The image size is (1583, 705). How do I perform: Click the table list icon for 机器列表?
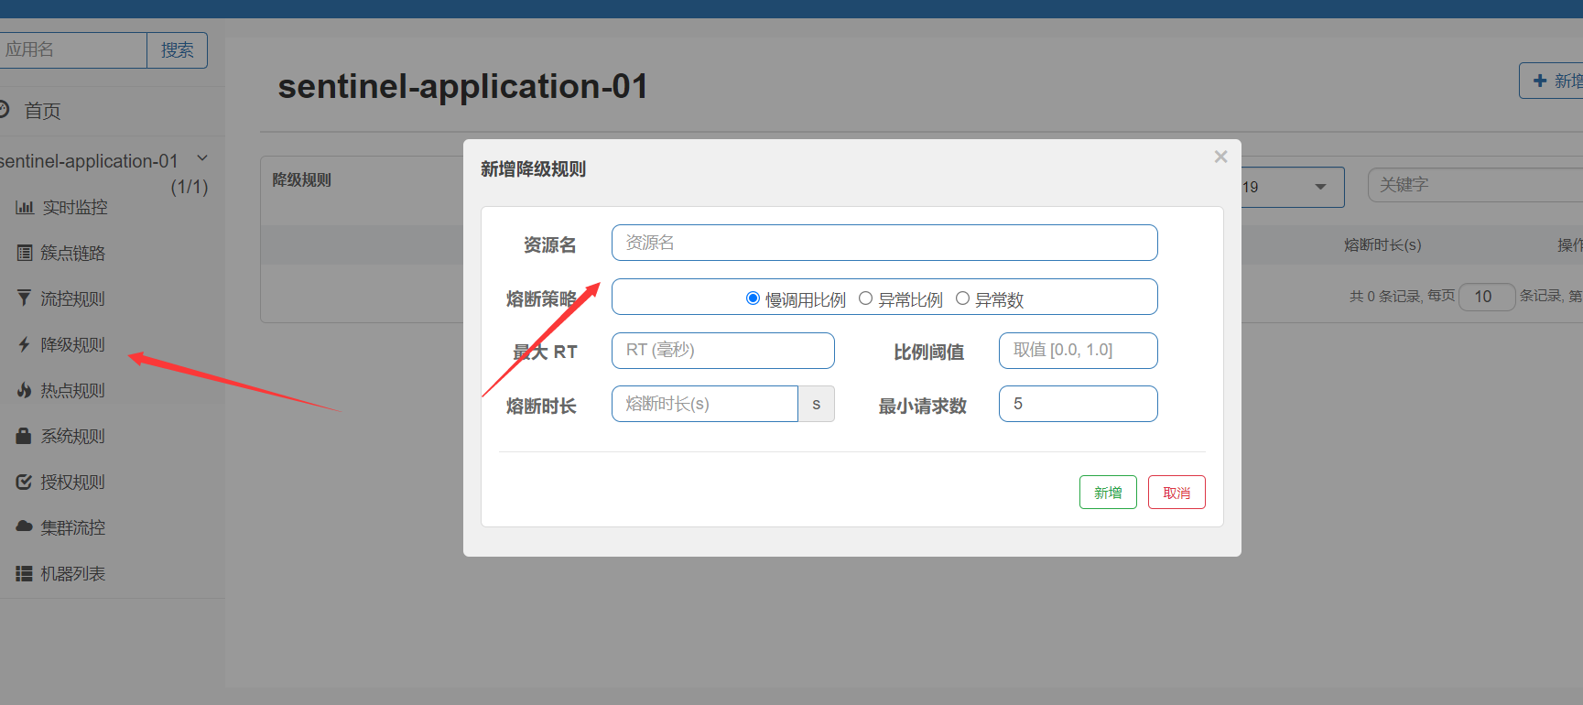point(25,573)
